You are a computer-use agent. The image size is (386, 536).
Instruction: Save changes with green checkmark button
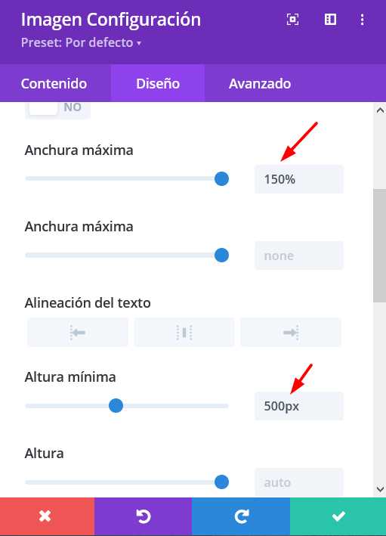pyautogui.click(x=338, y=516)
